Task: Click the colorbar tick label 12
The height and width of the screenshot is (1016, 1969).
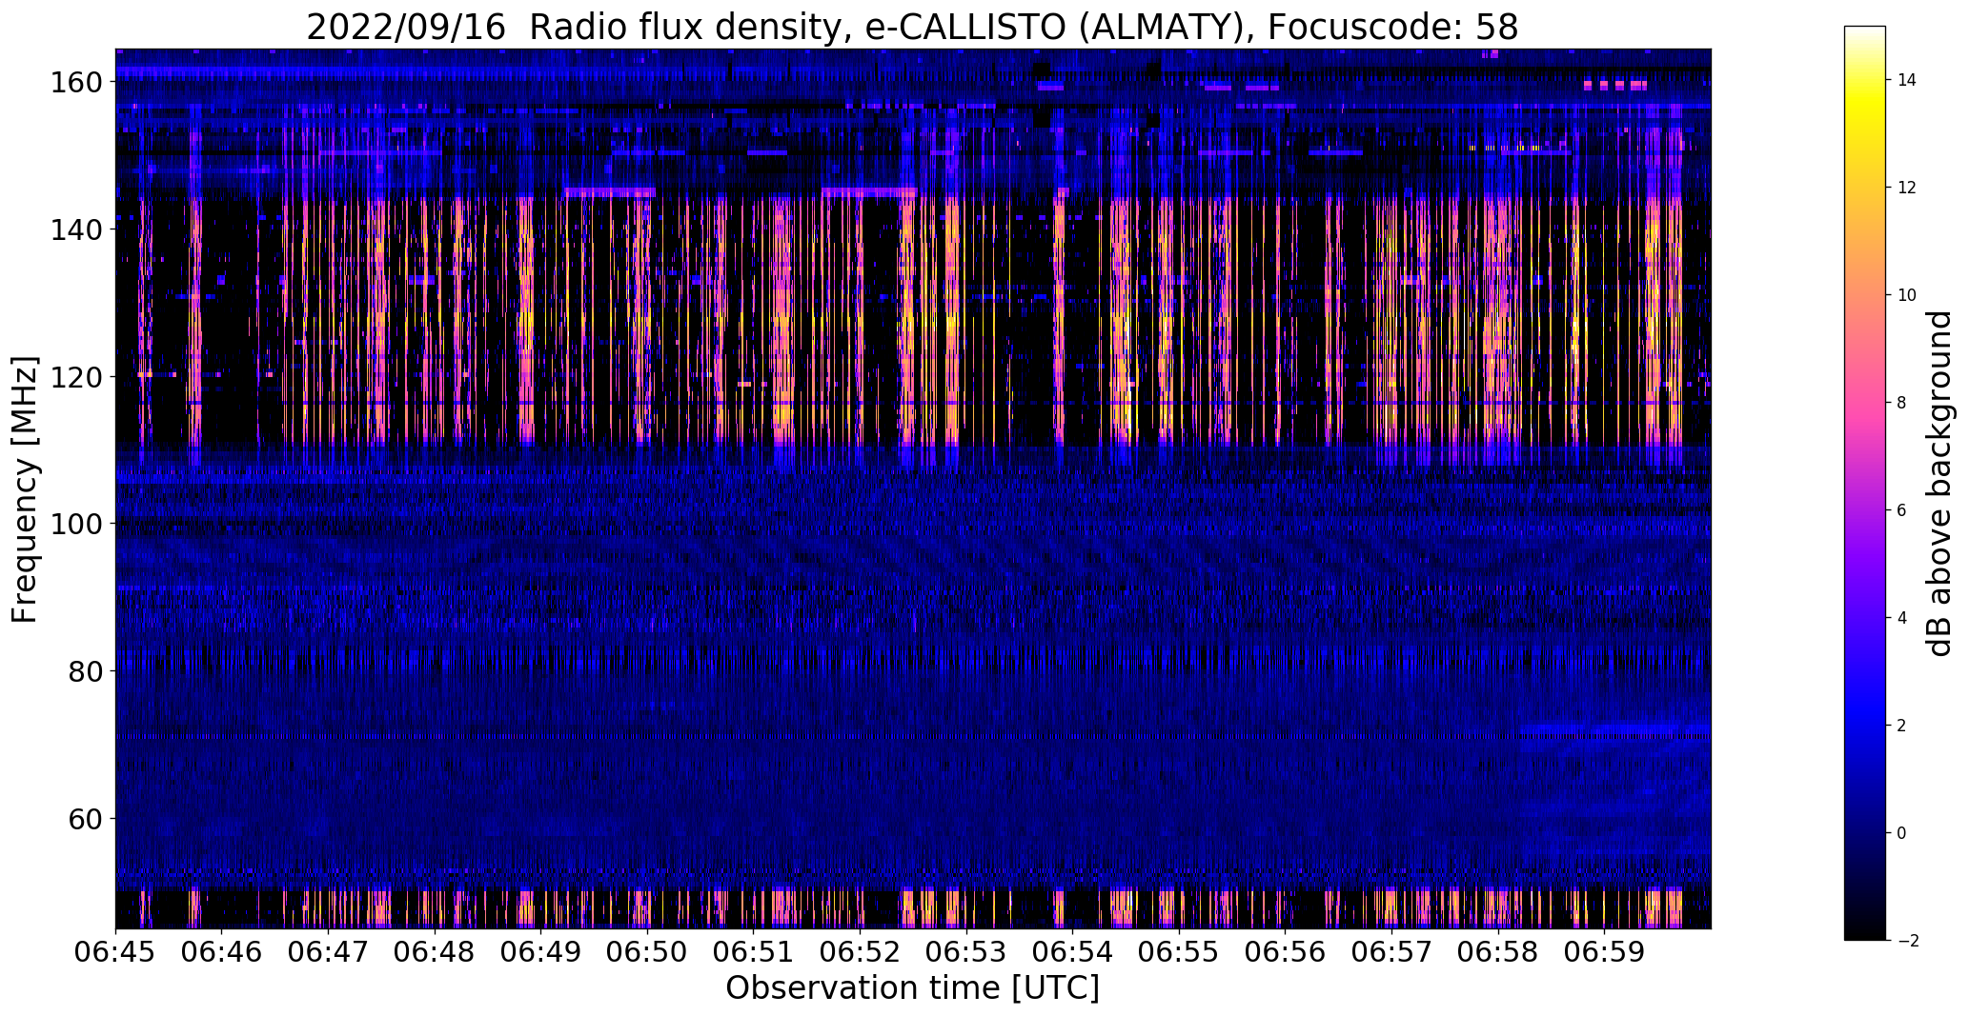Action: point(1907,188)
